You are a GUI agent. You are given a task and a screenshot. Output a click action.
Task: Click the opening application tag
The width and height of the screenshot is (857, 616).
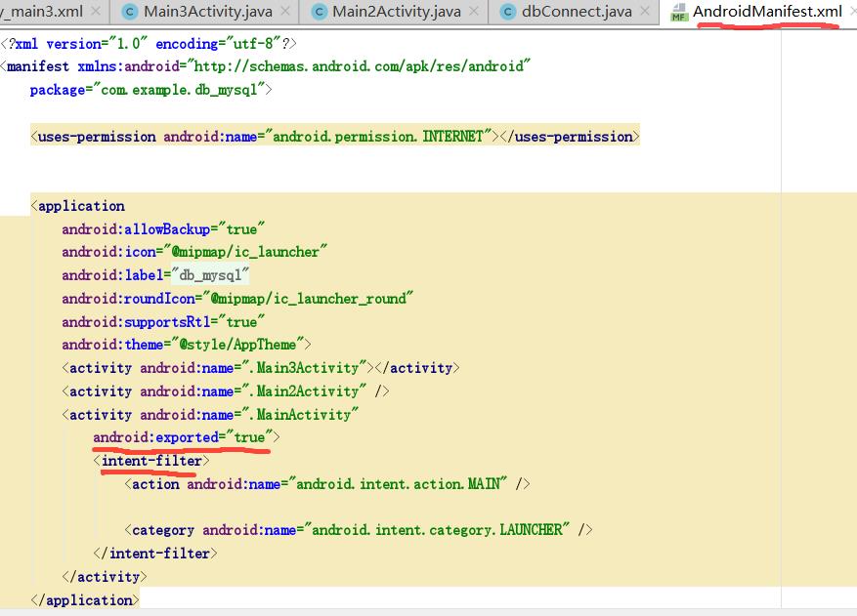(78, 206)
